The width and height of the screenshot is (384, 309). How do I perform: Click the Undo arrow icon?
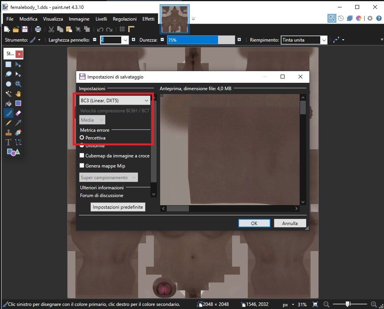pos(100,30)
